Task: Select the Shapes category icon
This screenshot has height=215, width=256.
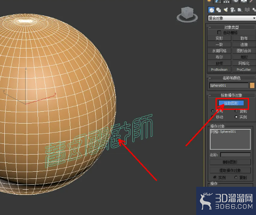Action: 219,10
